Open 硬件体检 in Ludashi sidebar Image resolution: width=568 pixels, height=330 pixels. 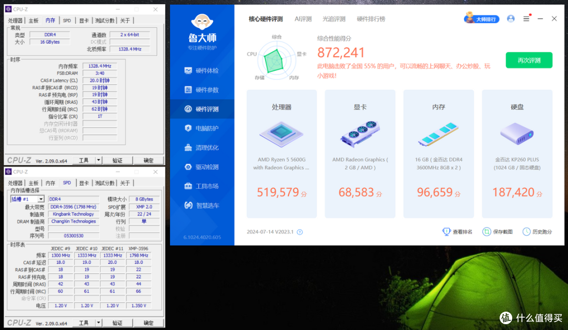point(202,70)
